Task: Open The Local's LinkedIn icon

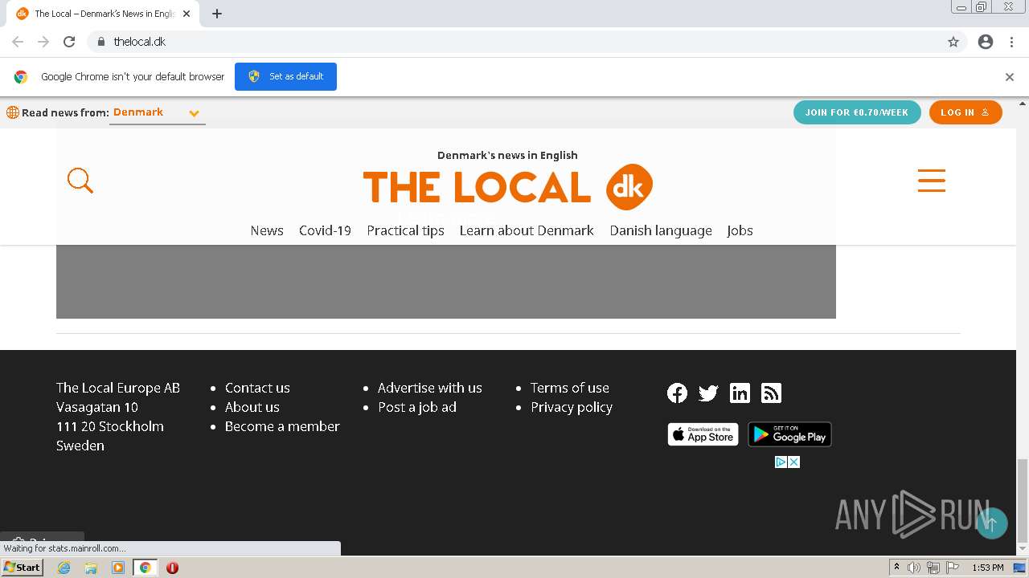Action: [740, 393]
